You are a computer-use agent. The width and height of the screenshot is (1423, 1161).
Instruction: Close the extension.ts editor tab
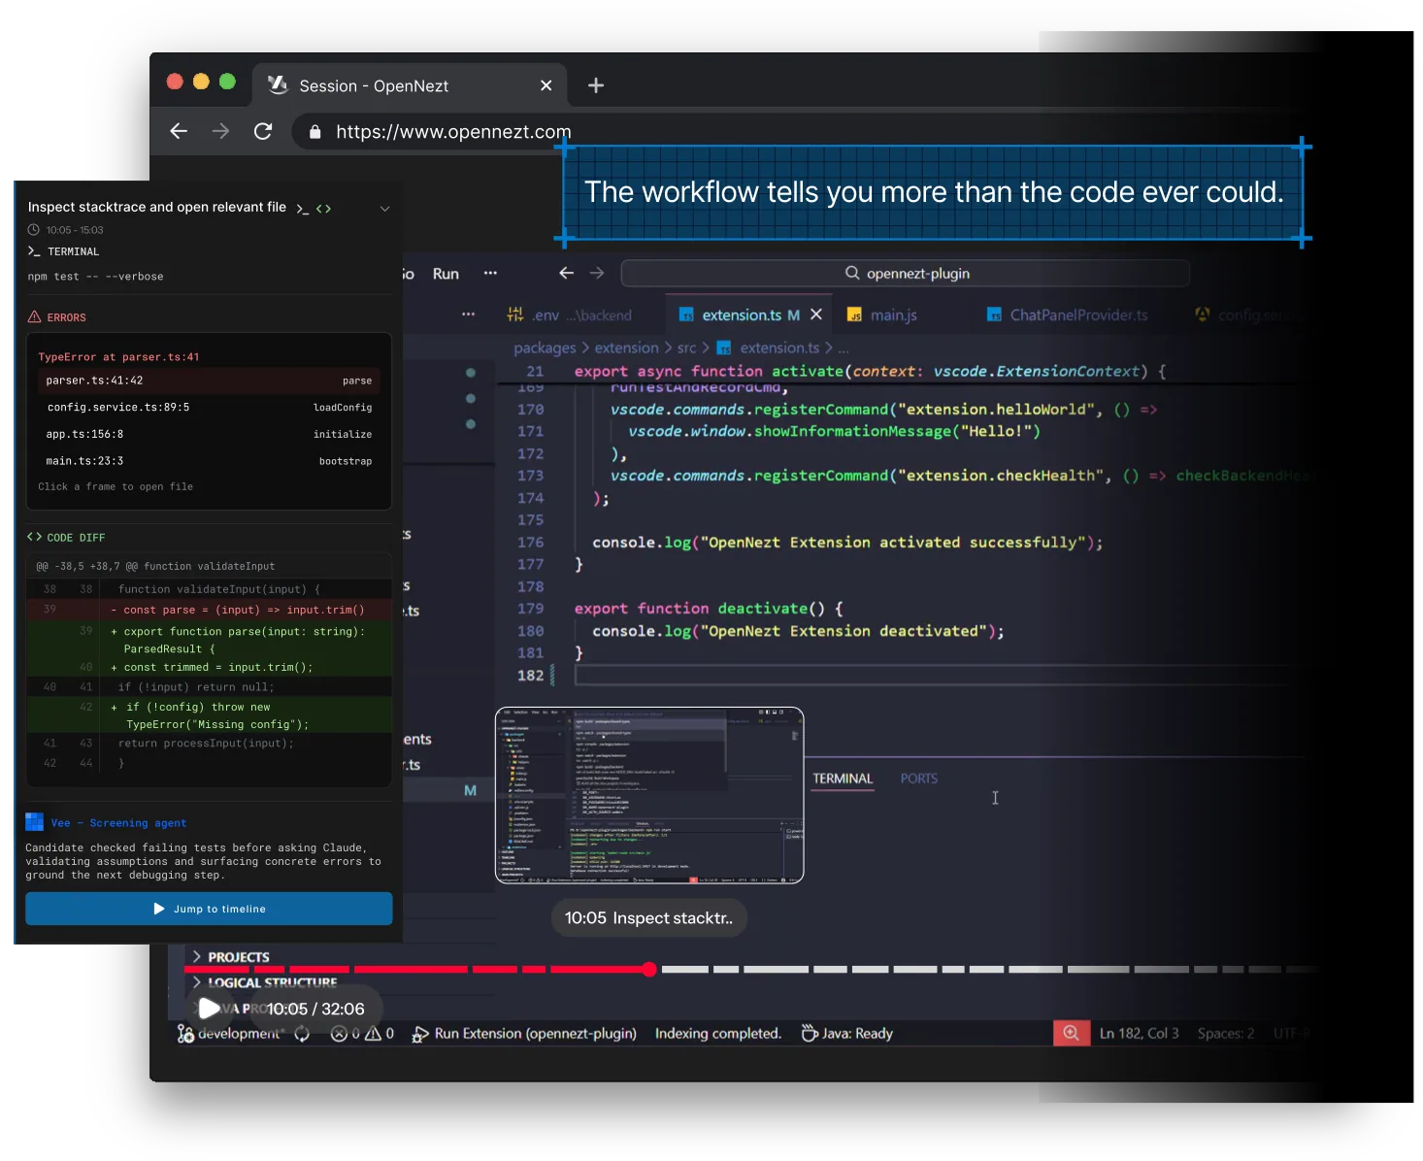[816, 315]
